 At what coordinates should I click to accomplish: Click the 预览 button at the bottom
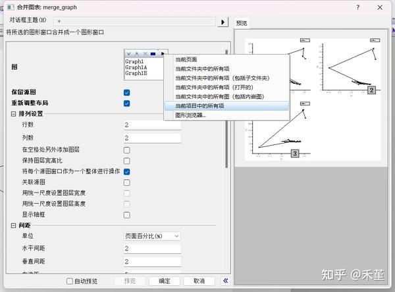click(x=130, y=281)
